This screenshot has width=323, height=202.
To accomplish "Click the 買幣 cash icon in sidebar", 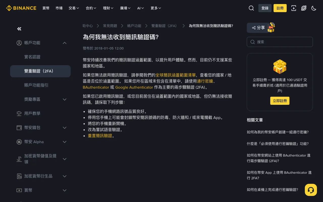I will (x=19, y=190).
